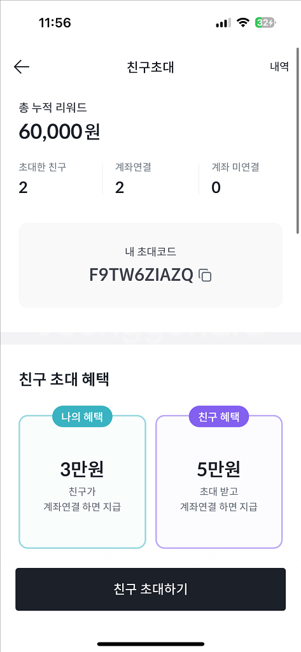The height and width of the screenshot is (652, 301).
Task: Select the 친구 혜택 badge
Action: pos(219,416)
